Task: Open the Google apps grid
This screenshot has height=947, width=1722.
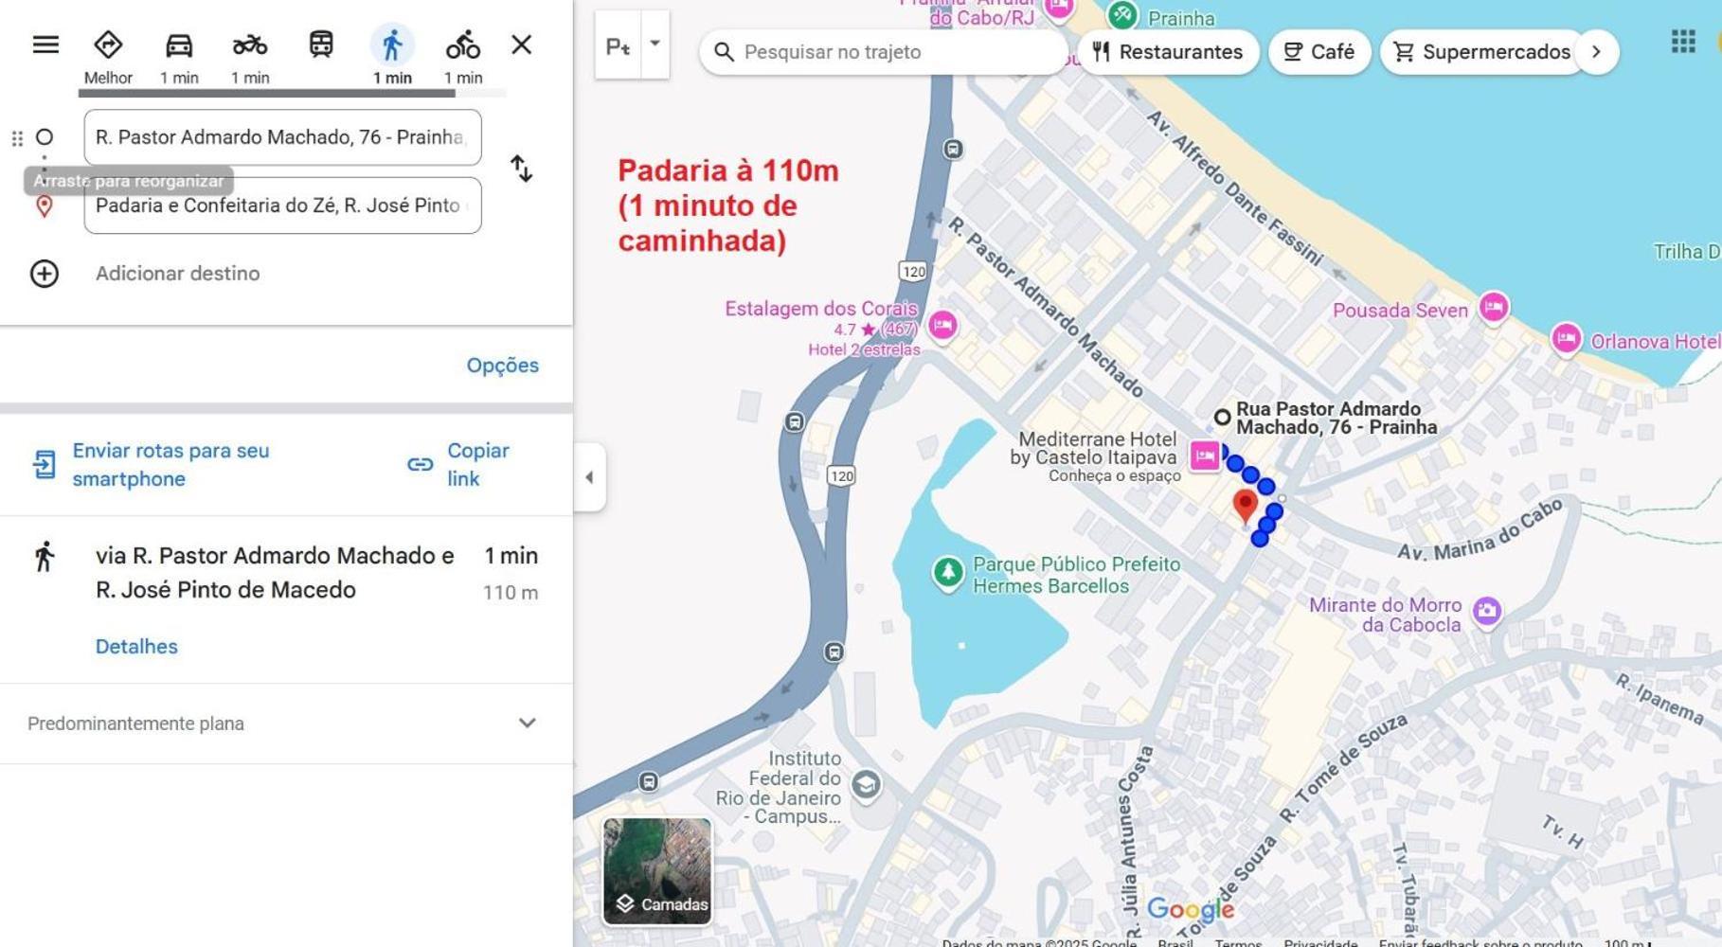Action: pos(1683,42)
